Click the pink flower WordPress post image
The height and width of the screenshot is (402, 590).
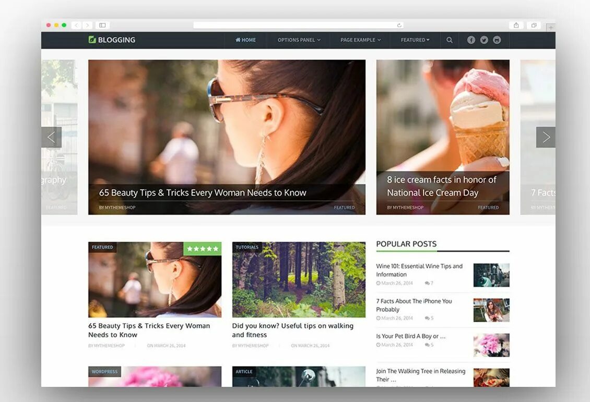[155, 376]
